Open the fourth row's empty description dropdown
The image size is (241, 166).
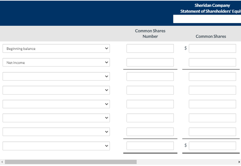coord(56,90)
